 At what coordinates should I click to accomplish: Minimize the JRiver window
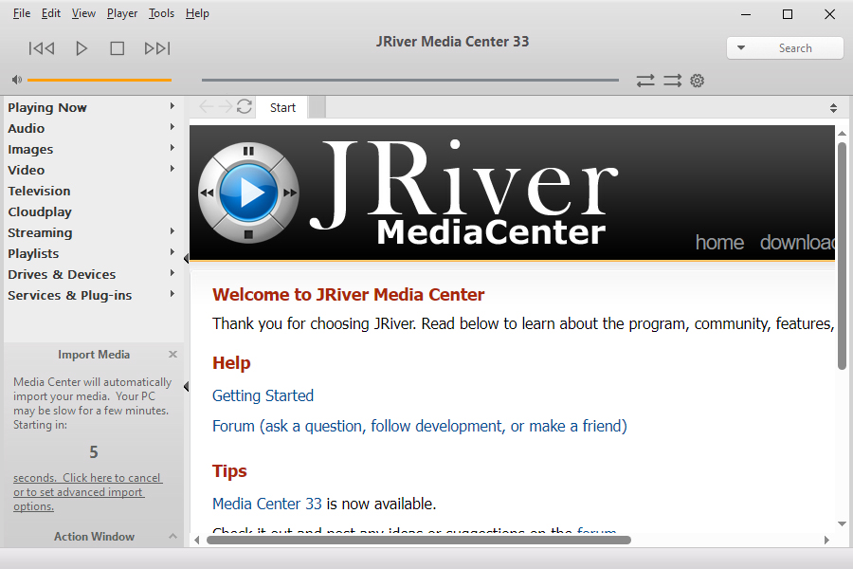tap(746, 15)
